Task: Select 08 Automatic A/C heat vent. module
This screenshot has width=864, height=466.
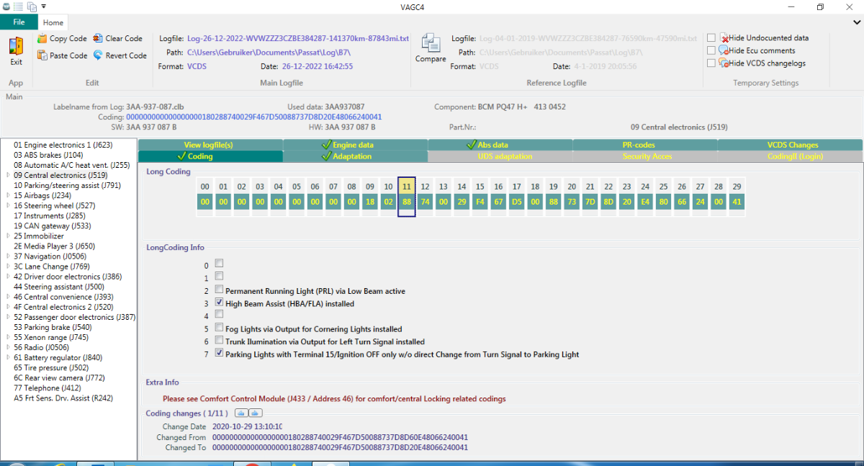Action: coord(71,165)
